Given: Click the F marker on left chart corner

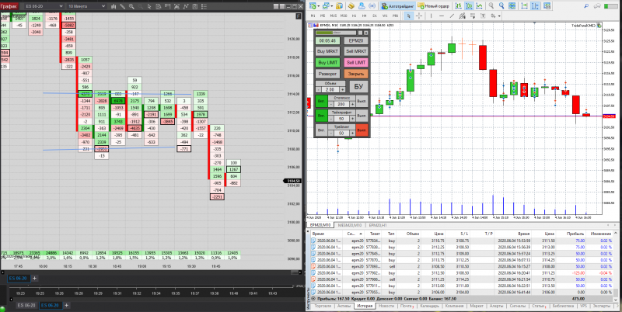Looking at the screenshot, I should [299, 16].
